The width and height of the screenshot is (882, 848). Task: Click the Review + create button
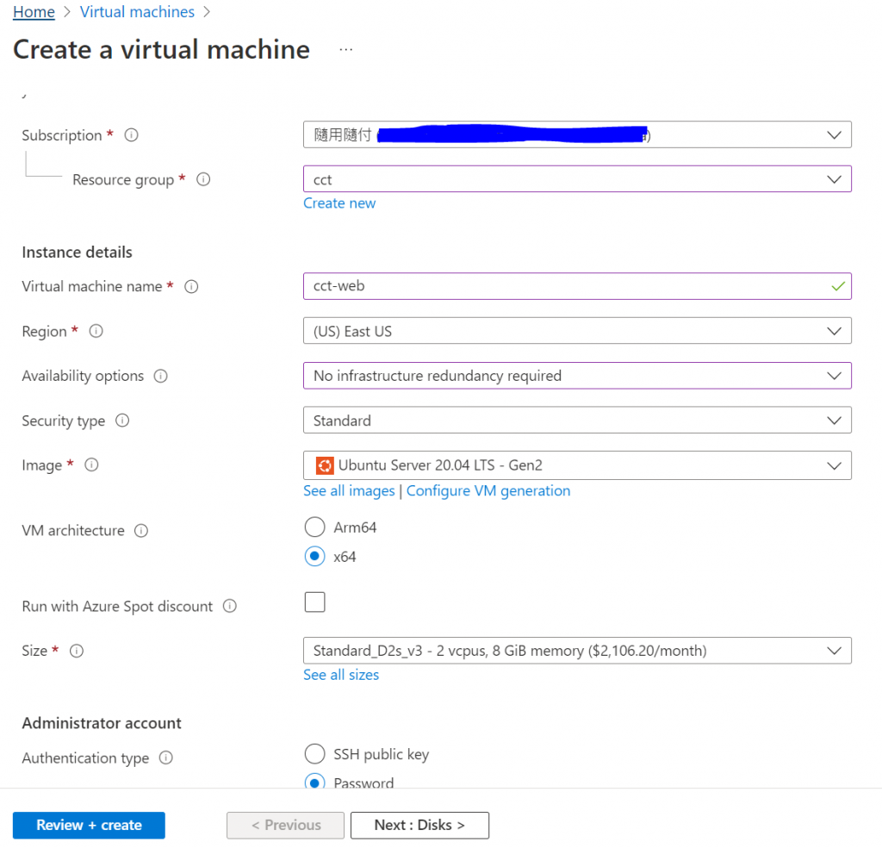click(x=89, y=825)
